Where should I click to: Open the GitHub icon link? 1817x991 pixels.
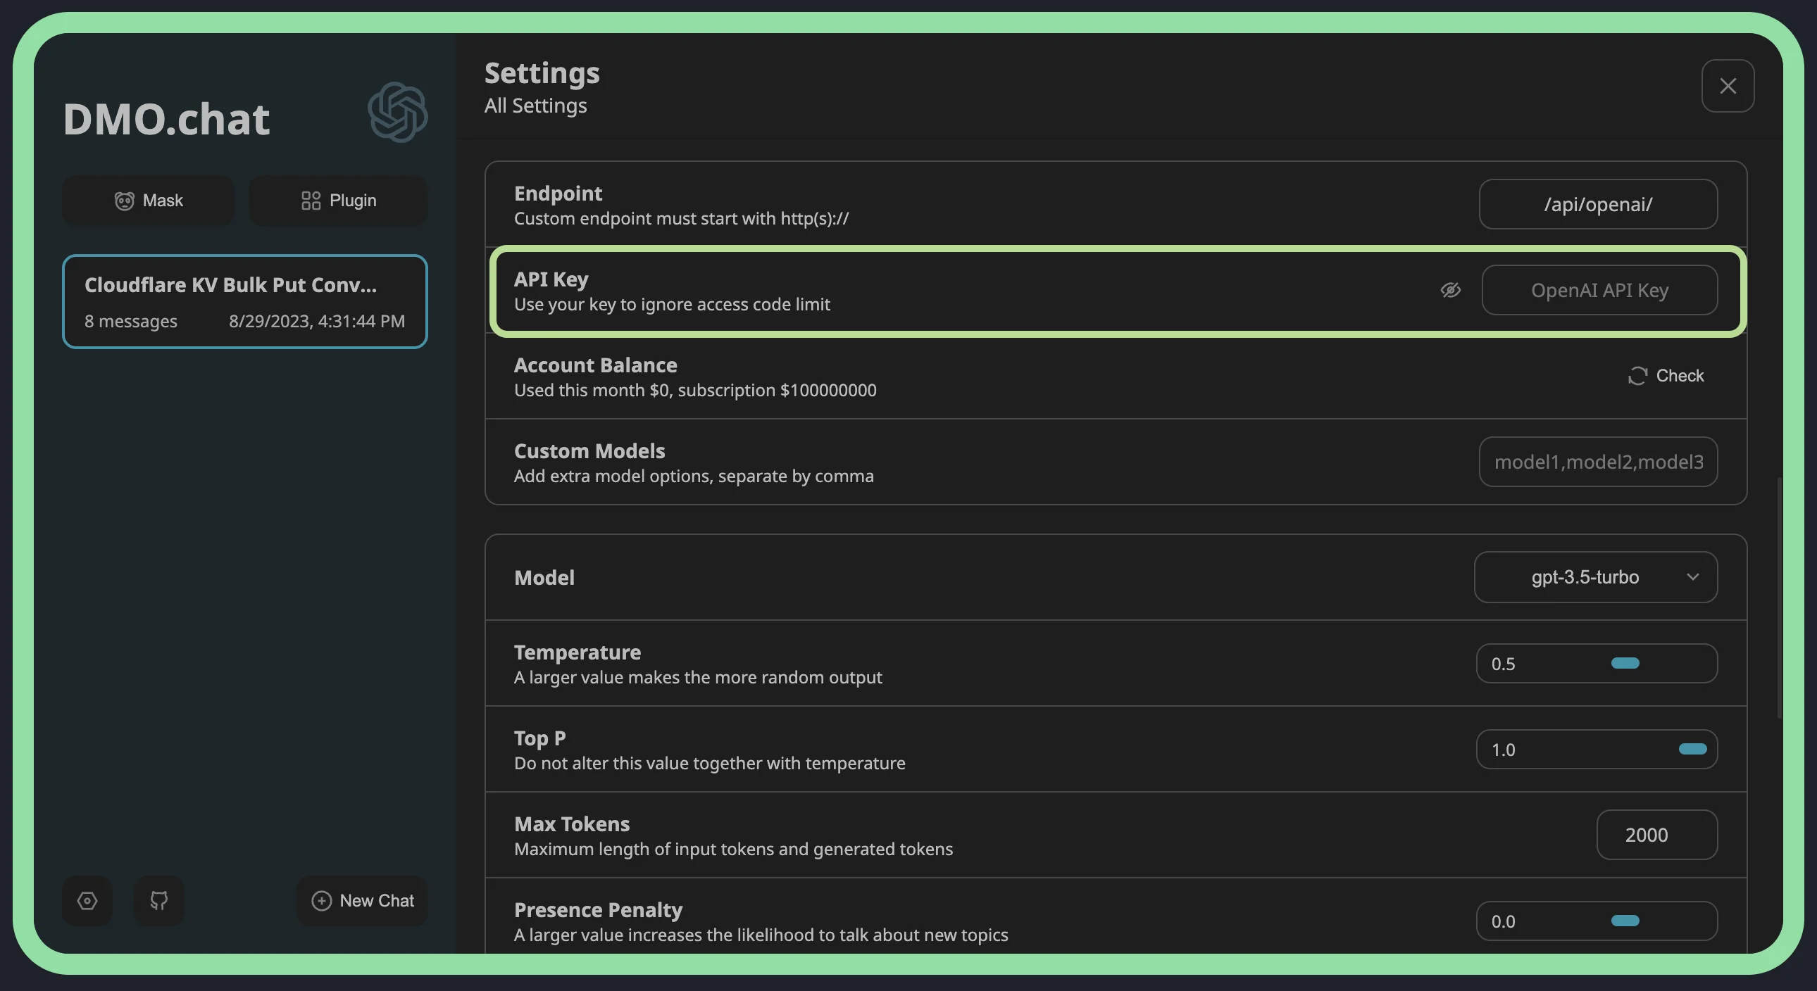click(158, 900)
